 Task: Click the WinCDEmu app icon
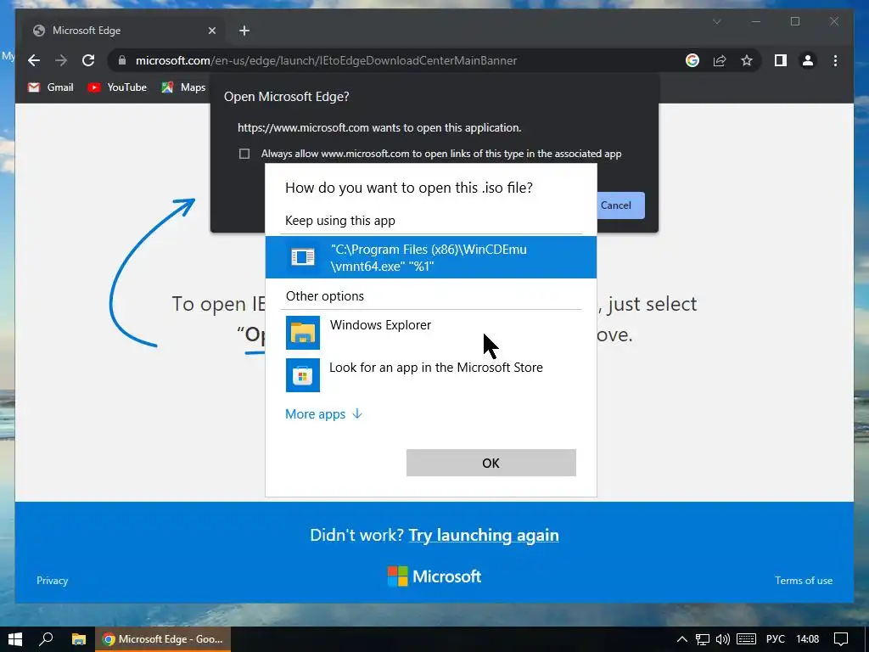click(303, 256)
